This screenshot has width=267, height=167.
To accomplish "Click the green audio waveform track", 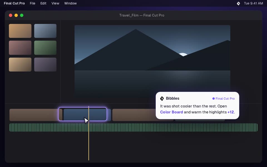I will [x=133, y=128].
